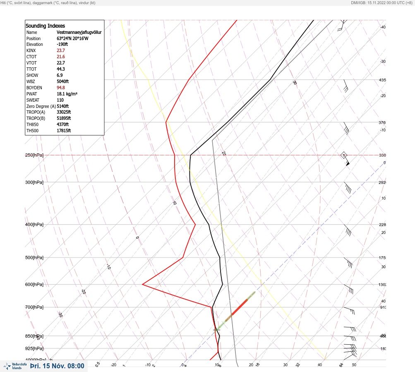This screenshot has width=415, height=372.
Task: Click the KINX value 23.7
Action: click(x=60, y=50)
